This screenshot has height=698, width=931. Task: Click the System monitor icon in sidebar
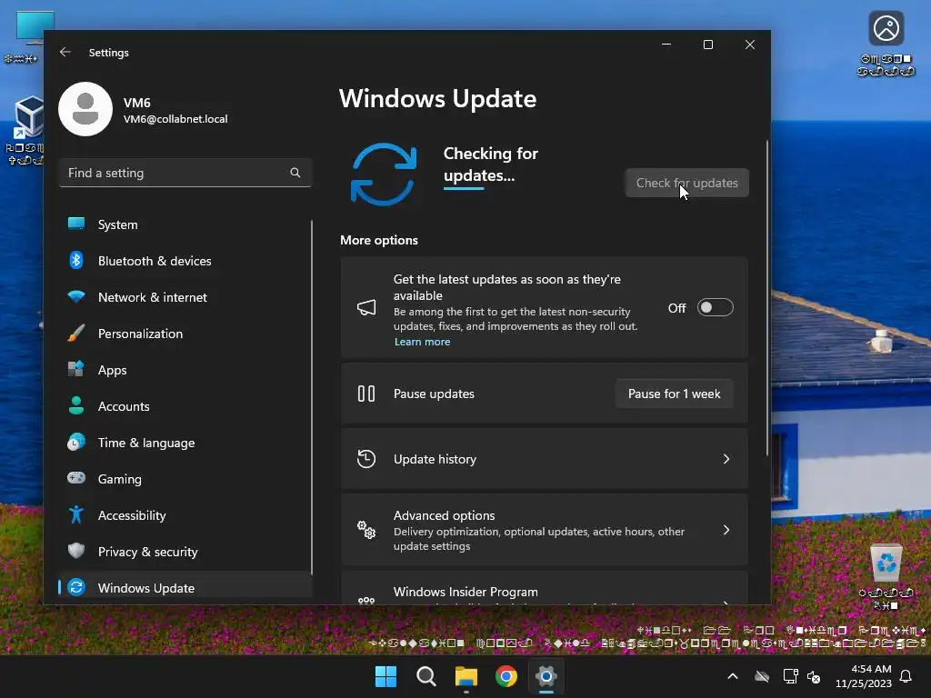click(76, 224)
